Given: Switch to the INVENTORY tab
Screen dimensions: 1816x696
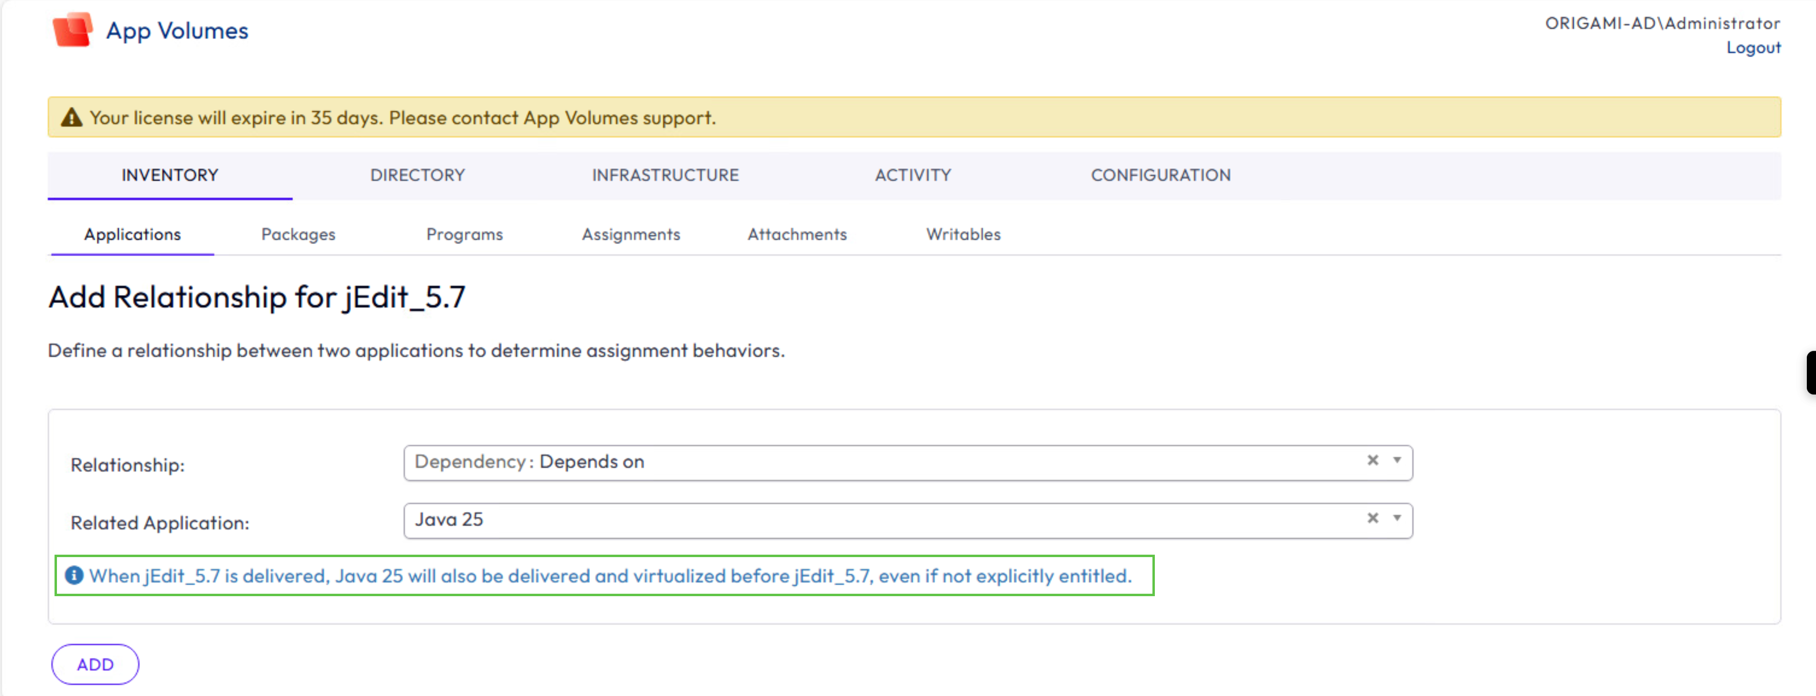Looking at the screenshot, I should [170, 176].
